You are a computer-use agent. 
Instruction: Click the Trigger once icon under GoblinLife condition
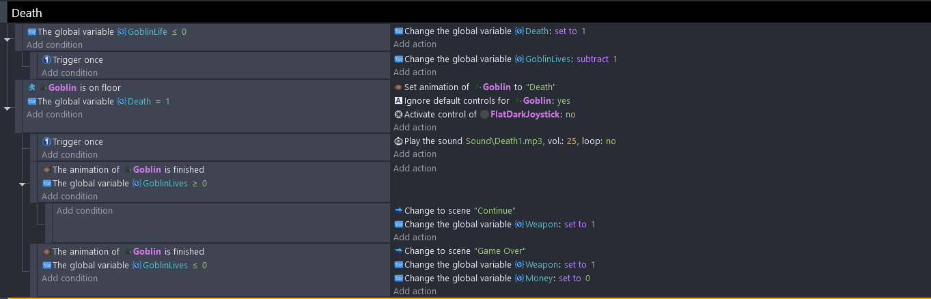coord(46,59)
